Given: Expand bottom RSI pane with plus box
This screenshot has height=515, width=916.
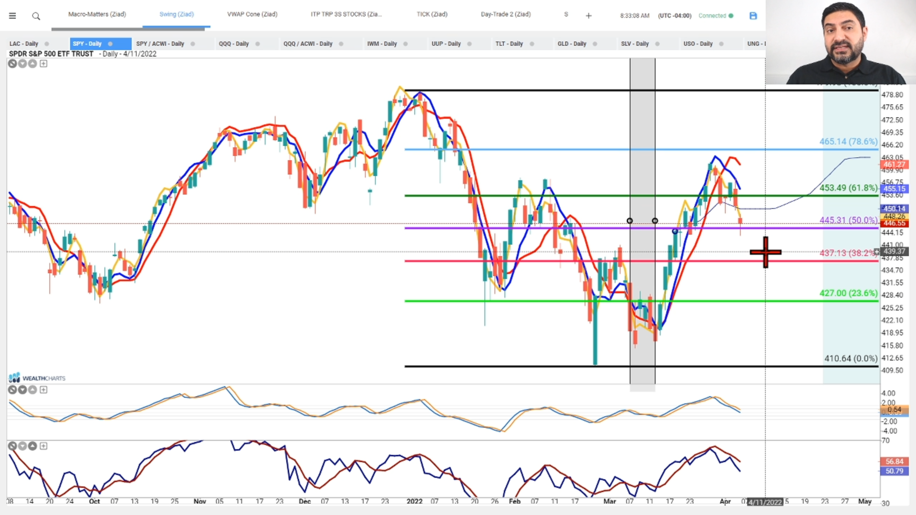Looking at the screenshot, I should pyautogui.click(x=43, y=446).
